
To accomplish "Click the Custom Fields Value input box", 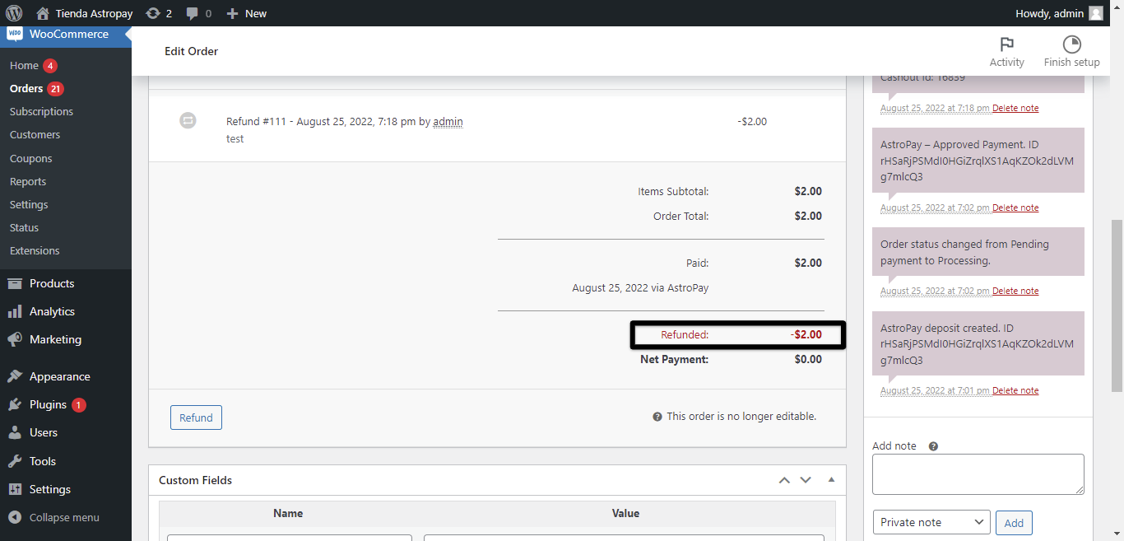I will (625, 538).
